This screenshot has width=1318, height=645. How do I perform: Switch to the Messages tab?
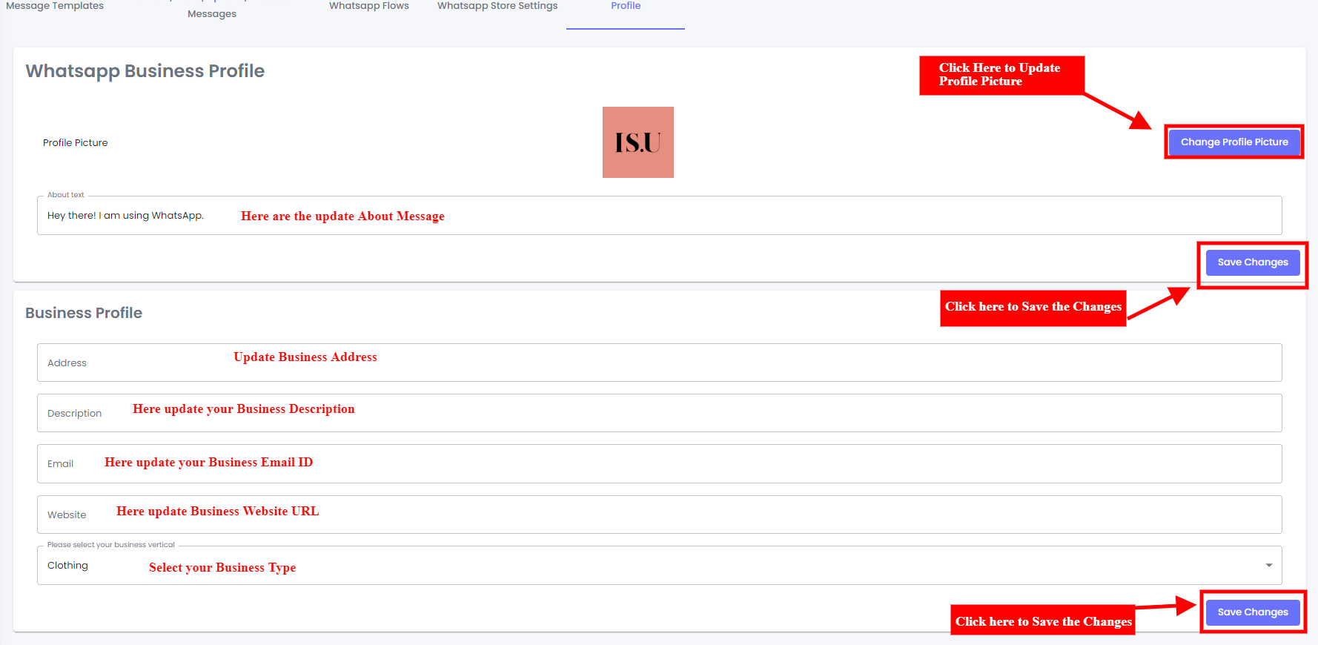[212, 13]
